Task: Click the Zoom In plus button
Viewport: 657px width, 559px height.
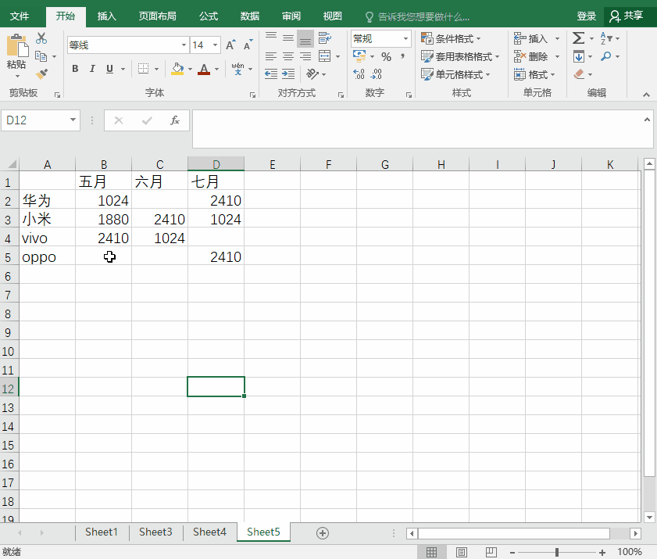Action: click(x=602, y=552)
